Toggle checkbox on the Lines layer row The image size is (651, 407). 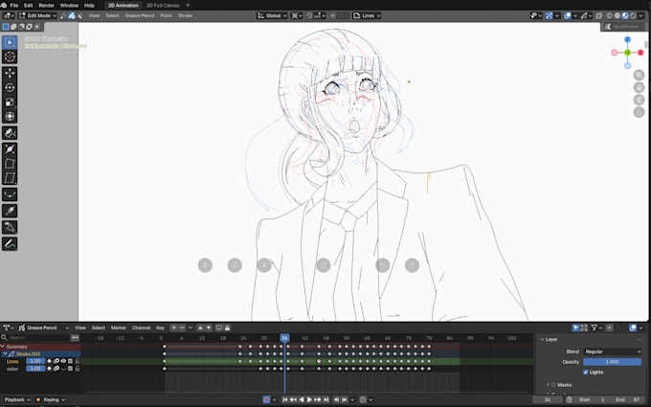70,361
